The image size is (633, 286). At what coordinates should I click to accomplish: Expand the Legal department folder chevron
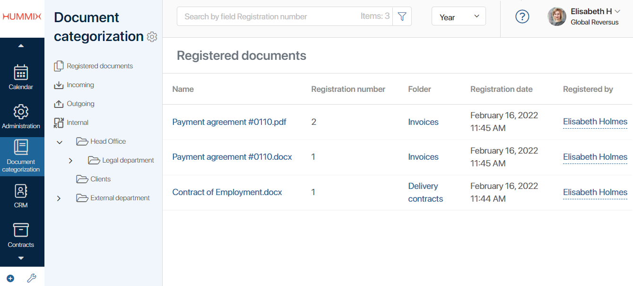[x=70, y=161]
